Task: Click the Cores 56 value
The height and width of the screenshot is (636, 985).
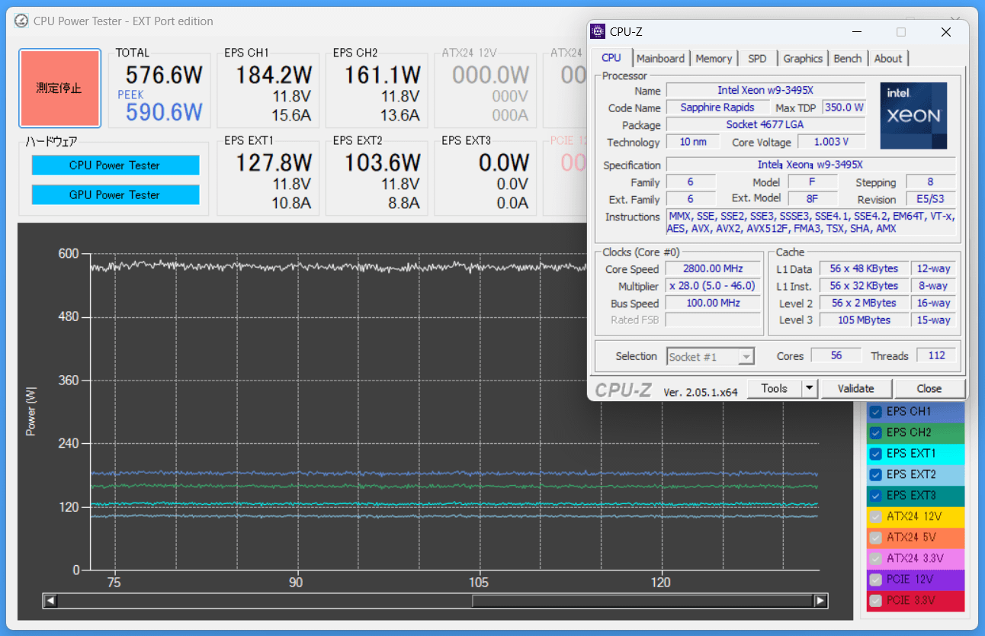Action: tap(836, 356)
